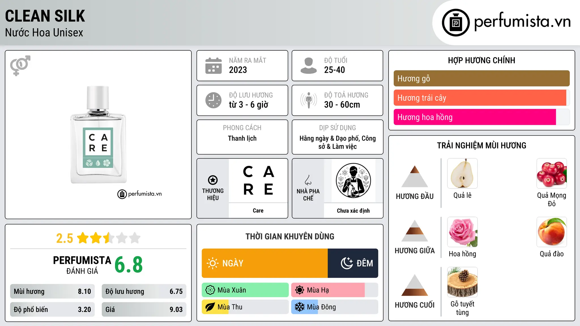The image size is (580, 326).
Task: Click the PERFUMISTA ĐÁNH GIÁ label
Action: (x=82, y=265)
